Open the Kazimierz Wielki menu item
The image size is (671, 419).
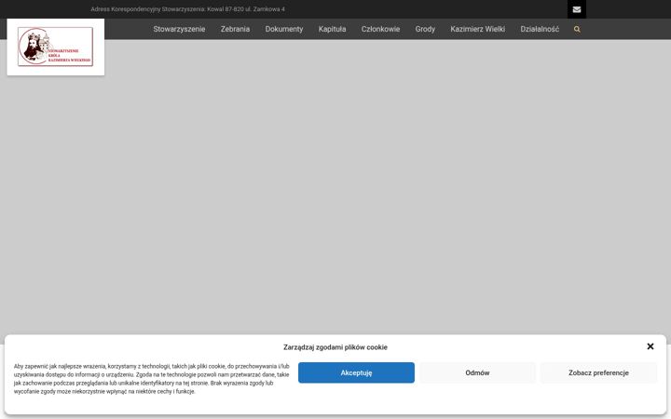(477, 29)
